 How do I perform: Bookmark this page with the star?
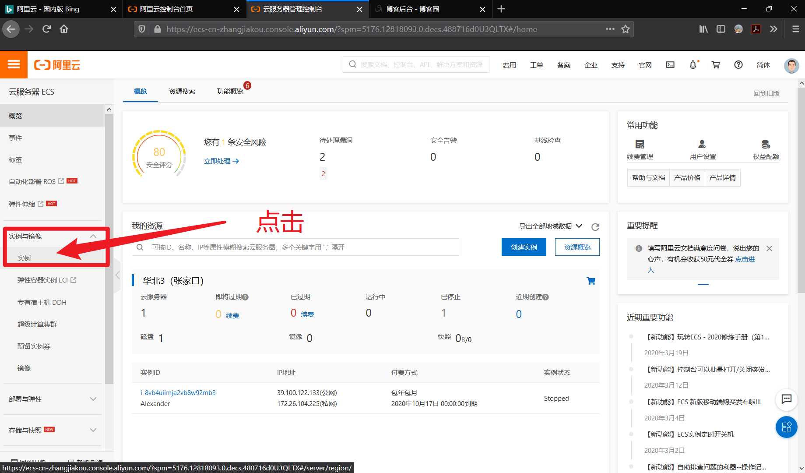[626, 29]
